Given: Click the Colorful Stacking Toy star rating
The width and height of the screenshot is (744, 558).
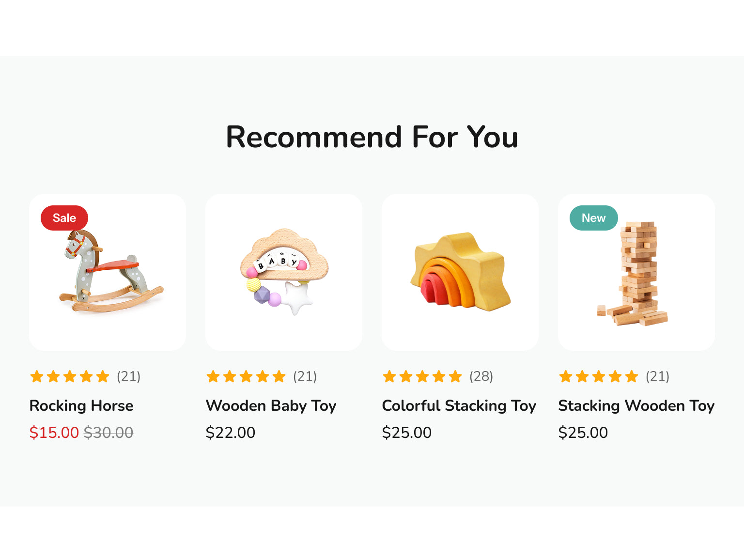Looking at the screenshot, I should tap(422, 376).
